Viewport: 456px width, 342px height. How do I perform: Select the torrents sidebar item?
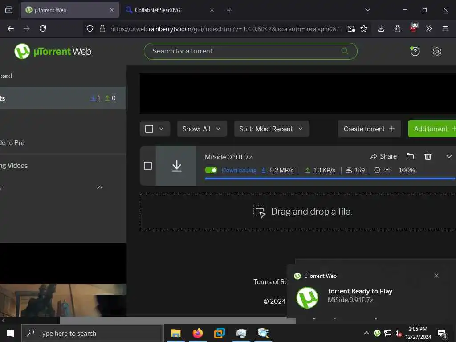click(63, 98)
